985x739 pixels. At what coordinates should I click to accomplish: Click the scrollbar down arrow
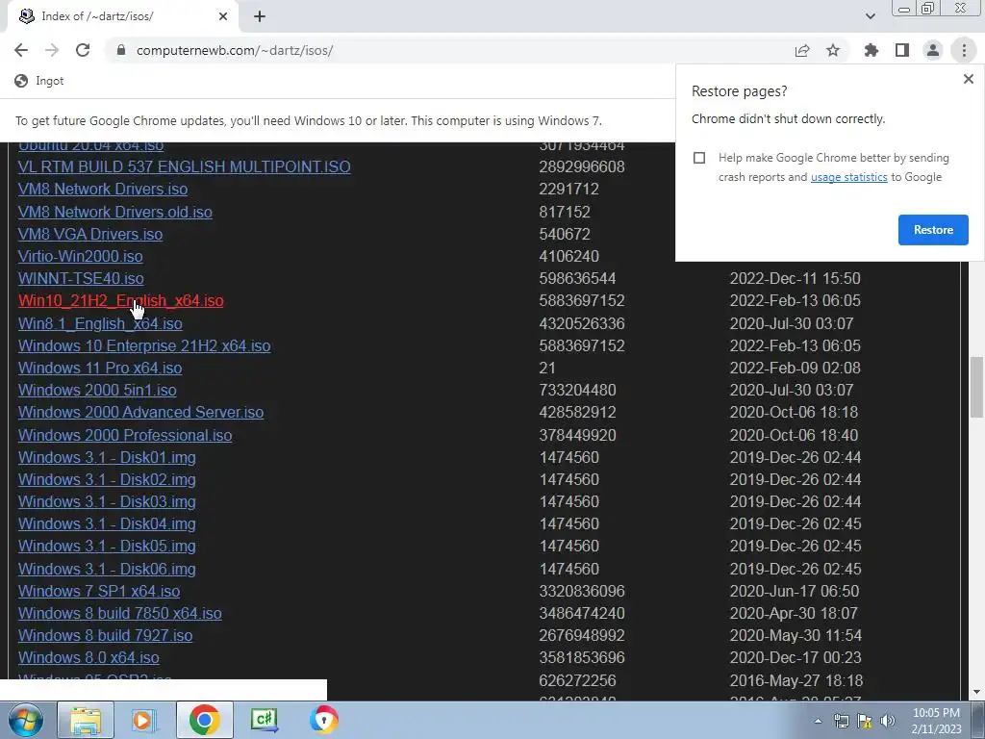click(976, 692)
